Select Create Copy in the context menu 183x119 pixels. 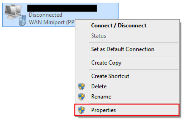pyautogui.click(x=106, y=63)
